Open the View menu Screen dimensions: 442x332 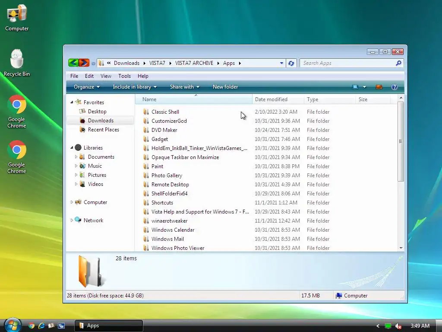[x=106, y=76]
